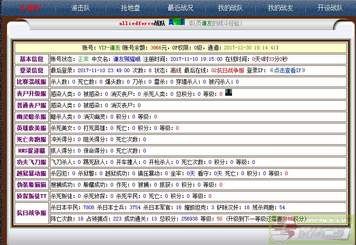
Task: Click the 点击查看IP link
Action: click(x=287, y=70)
